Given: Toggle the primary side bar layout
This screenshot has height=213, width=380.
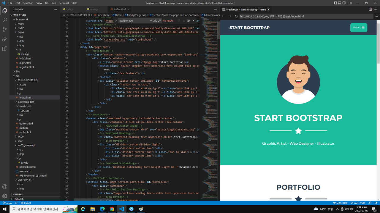Looking at the screenshot, I should 335,3.
